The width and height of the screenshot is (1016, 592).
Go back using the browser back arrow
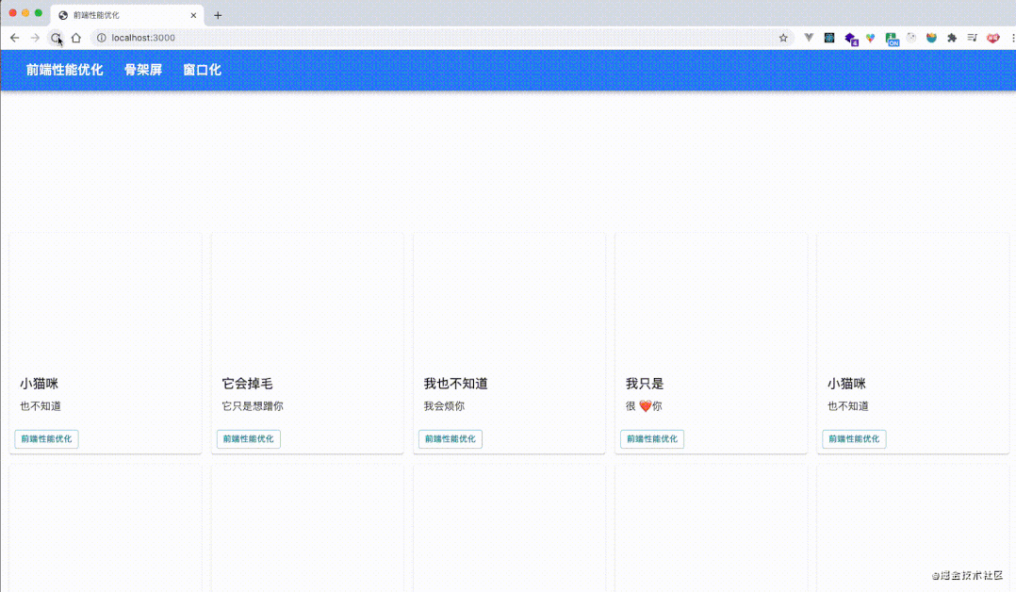[x=14, y=38]
